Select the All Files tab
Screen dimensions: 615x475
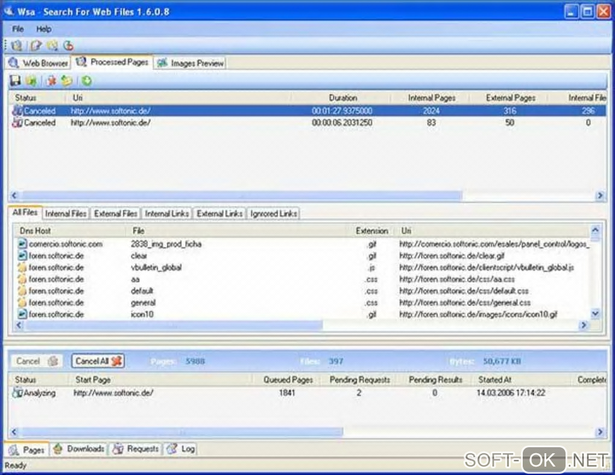[x=25, y=212]
